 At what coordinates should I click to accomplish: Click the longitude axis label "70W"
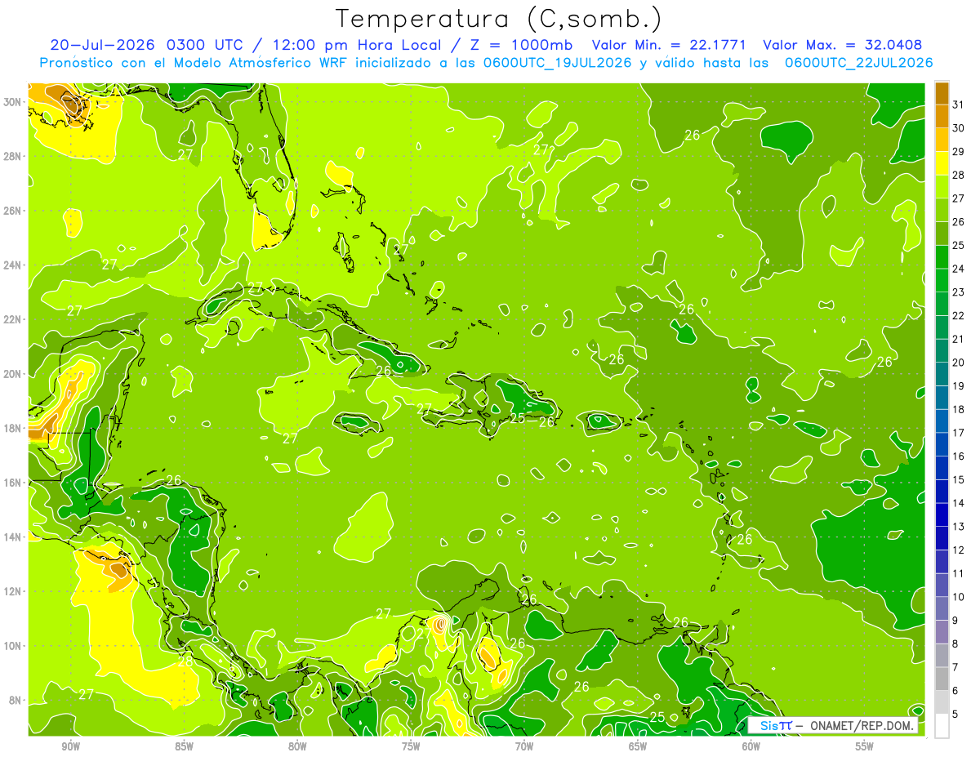click(x=524, y=746)
